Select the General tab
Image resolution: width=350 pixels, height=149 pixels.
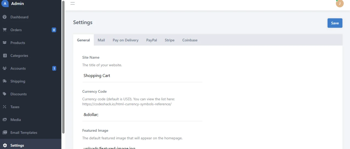pos(83,40)
